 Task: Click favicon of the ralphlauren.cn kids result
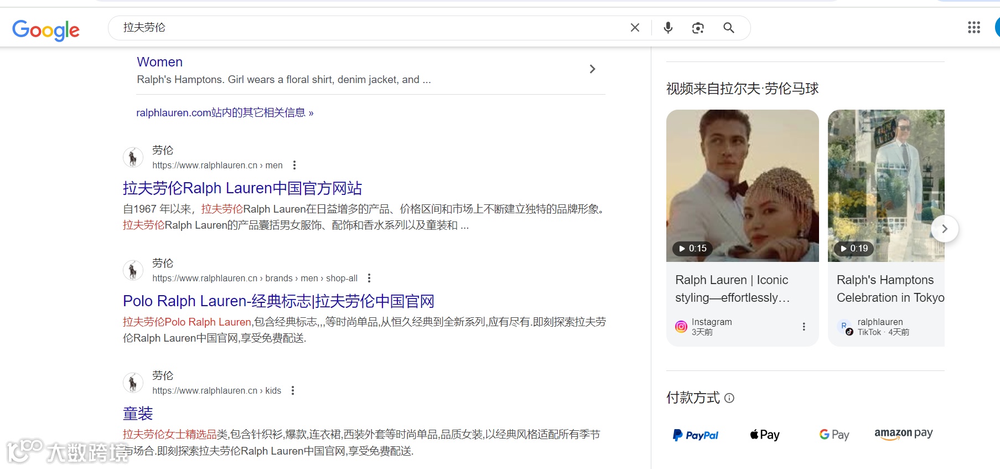pyautogui.click(x=133, y=383)
